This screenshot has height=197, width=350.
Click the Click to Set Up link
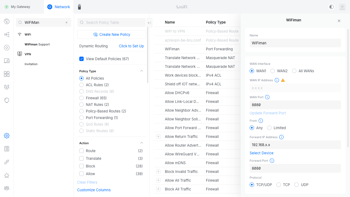(x=131, y=46)
